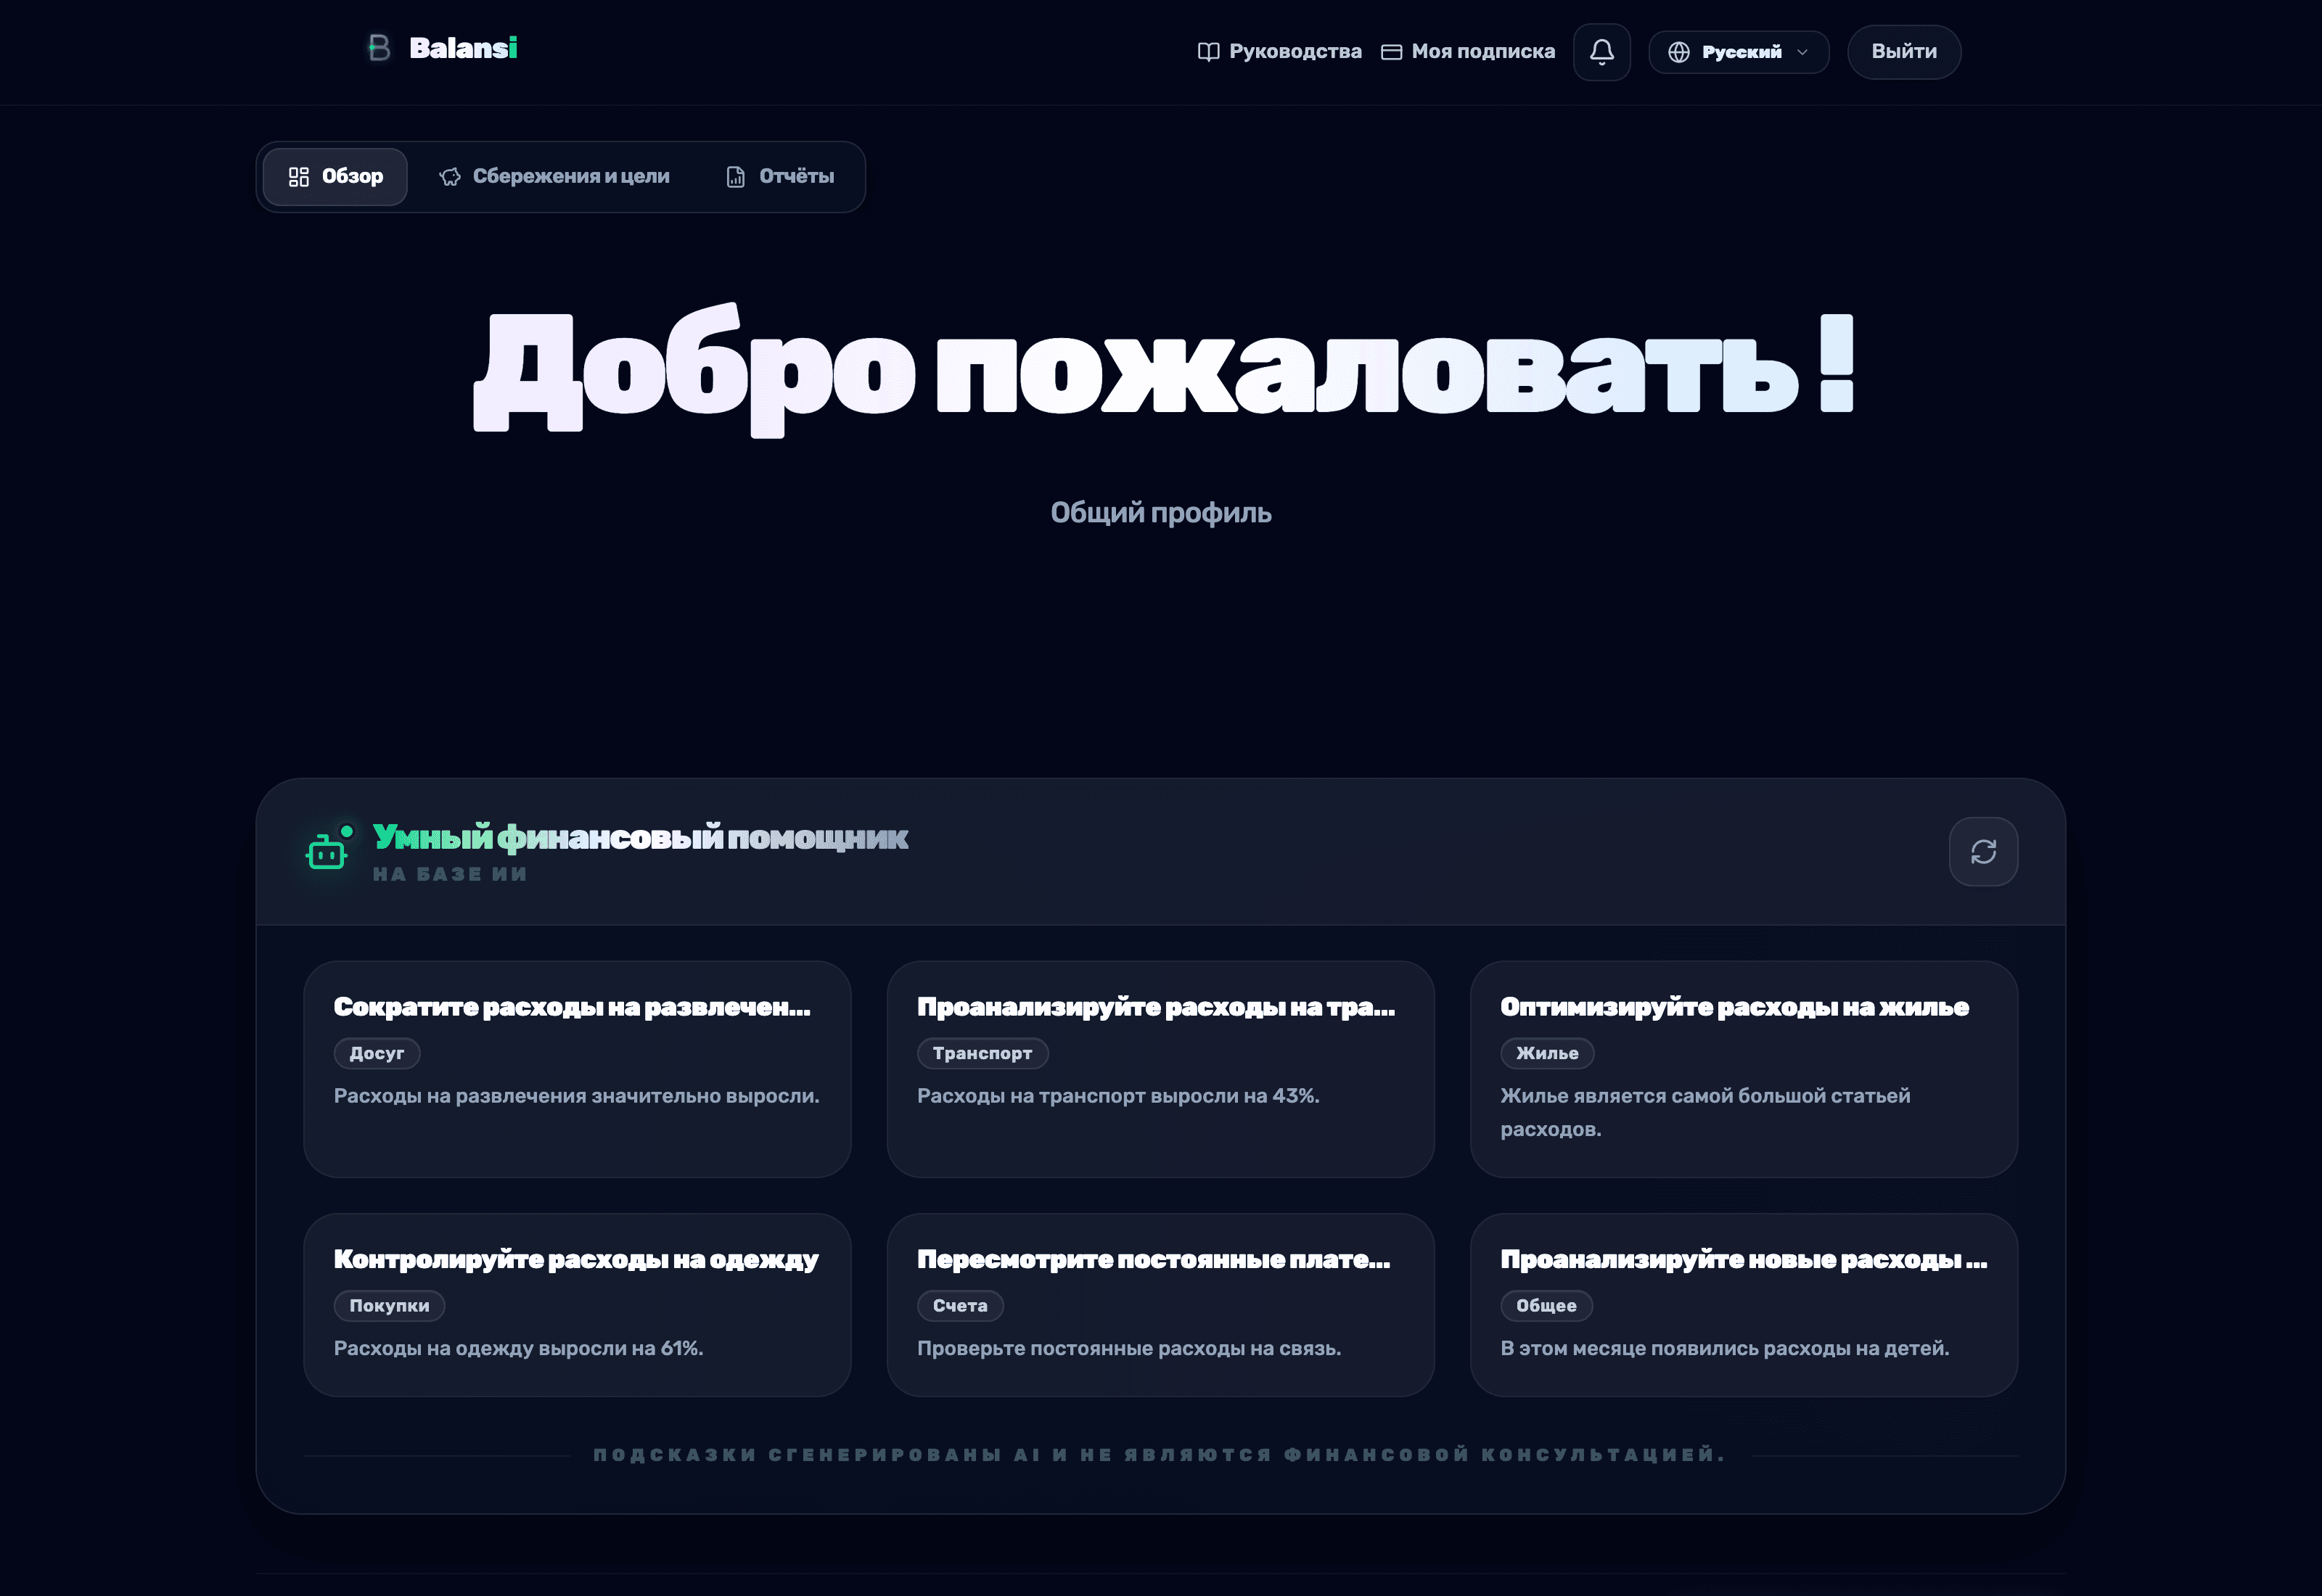Click the Добро пожаловать heading
This screenshot has width=2322, height=1596.
coord(1163,371)
